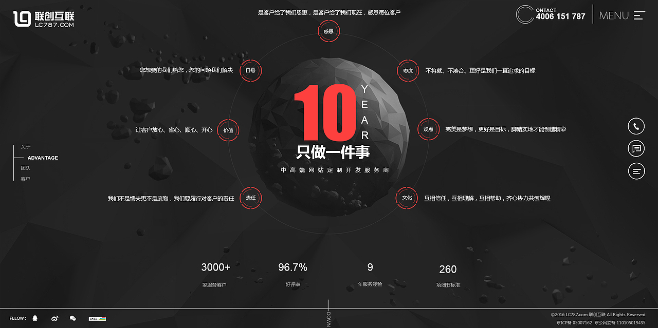This screenshot has width=658, height=328.
Task: Click the 只做一件事 headline
Action: 333,152
